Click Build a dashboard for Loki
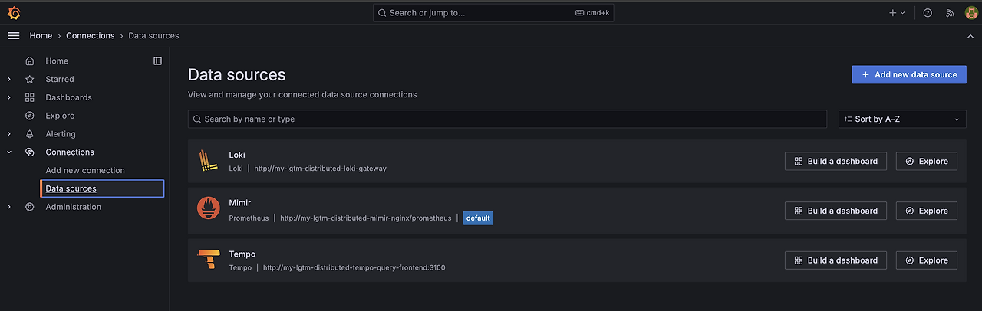Image resolution: width=982 pixels, height=311 pixels. (x=835, y=161)
